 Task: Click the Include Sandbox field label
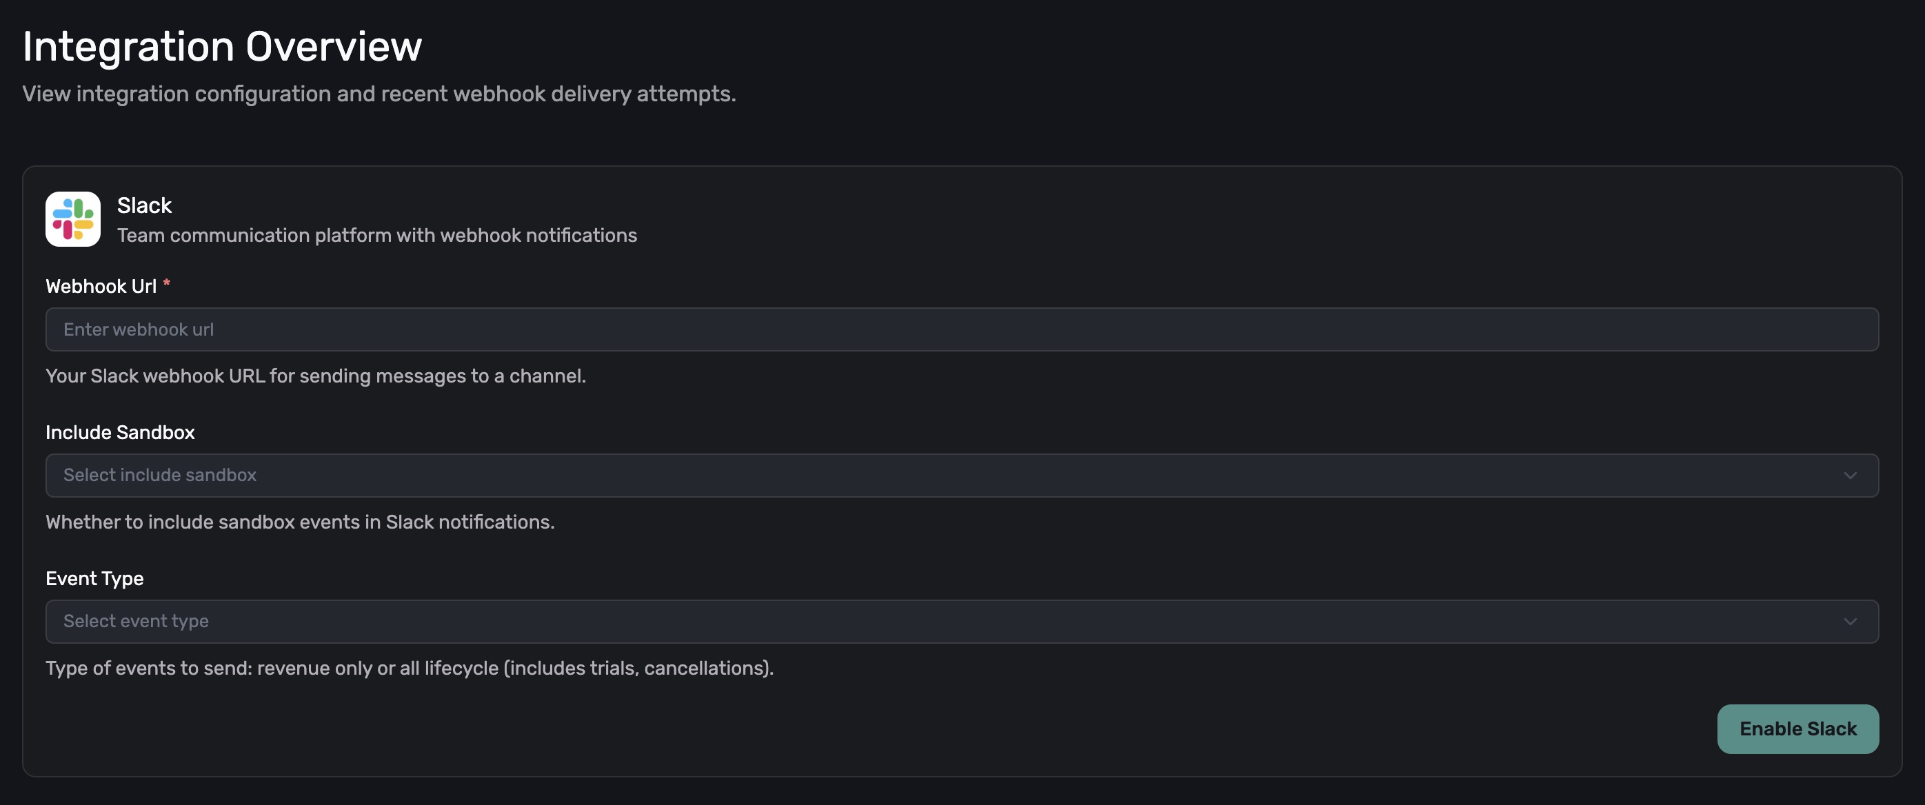coord(119,432)
